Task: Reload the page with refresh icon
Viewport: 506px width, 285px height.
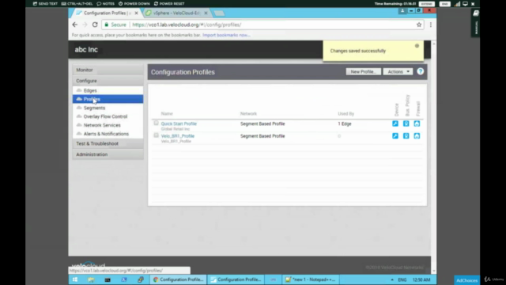Action: [x=95, y=25]
